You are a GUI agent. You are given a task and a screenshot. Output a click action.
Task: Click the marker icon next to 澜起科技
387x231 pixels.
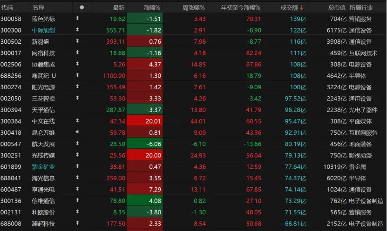(77, 224)
